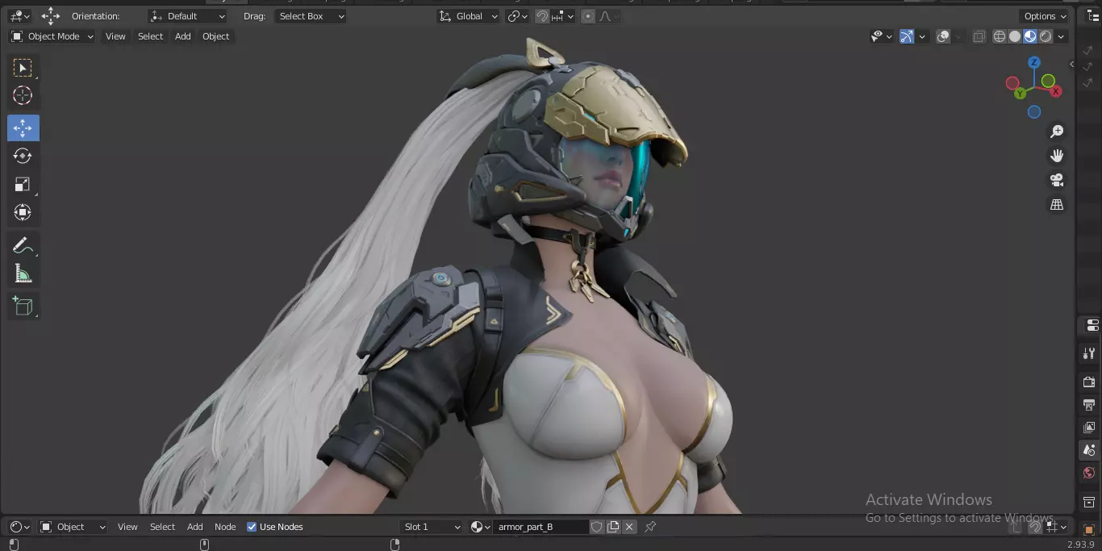Open the Object menu in 3D viewport

pos(215,36)
